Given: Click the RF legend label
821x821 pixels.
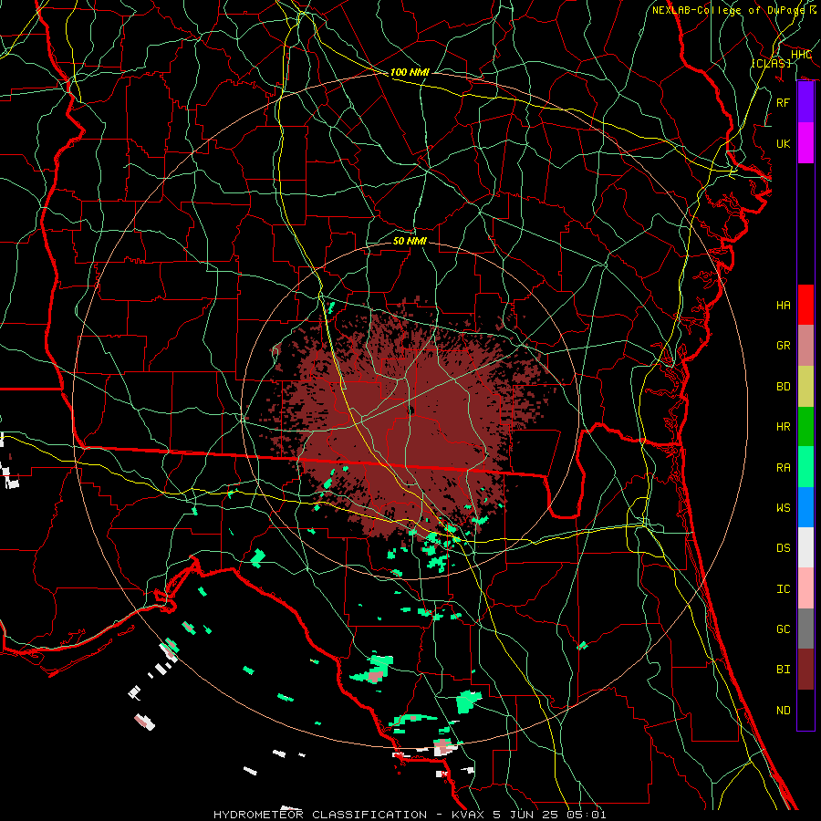Looking at the screenshot, I should (783, 102).
